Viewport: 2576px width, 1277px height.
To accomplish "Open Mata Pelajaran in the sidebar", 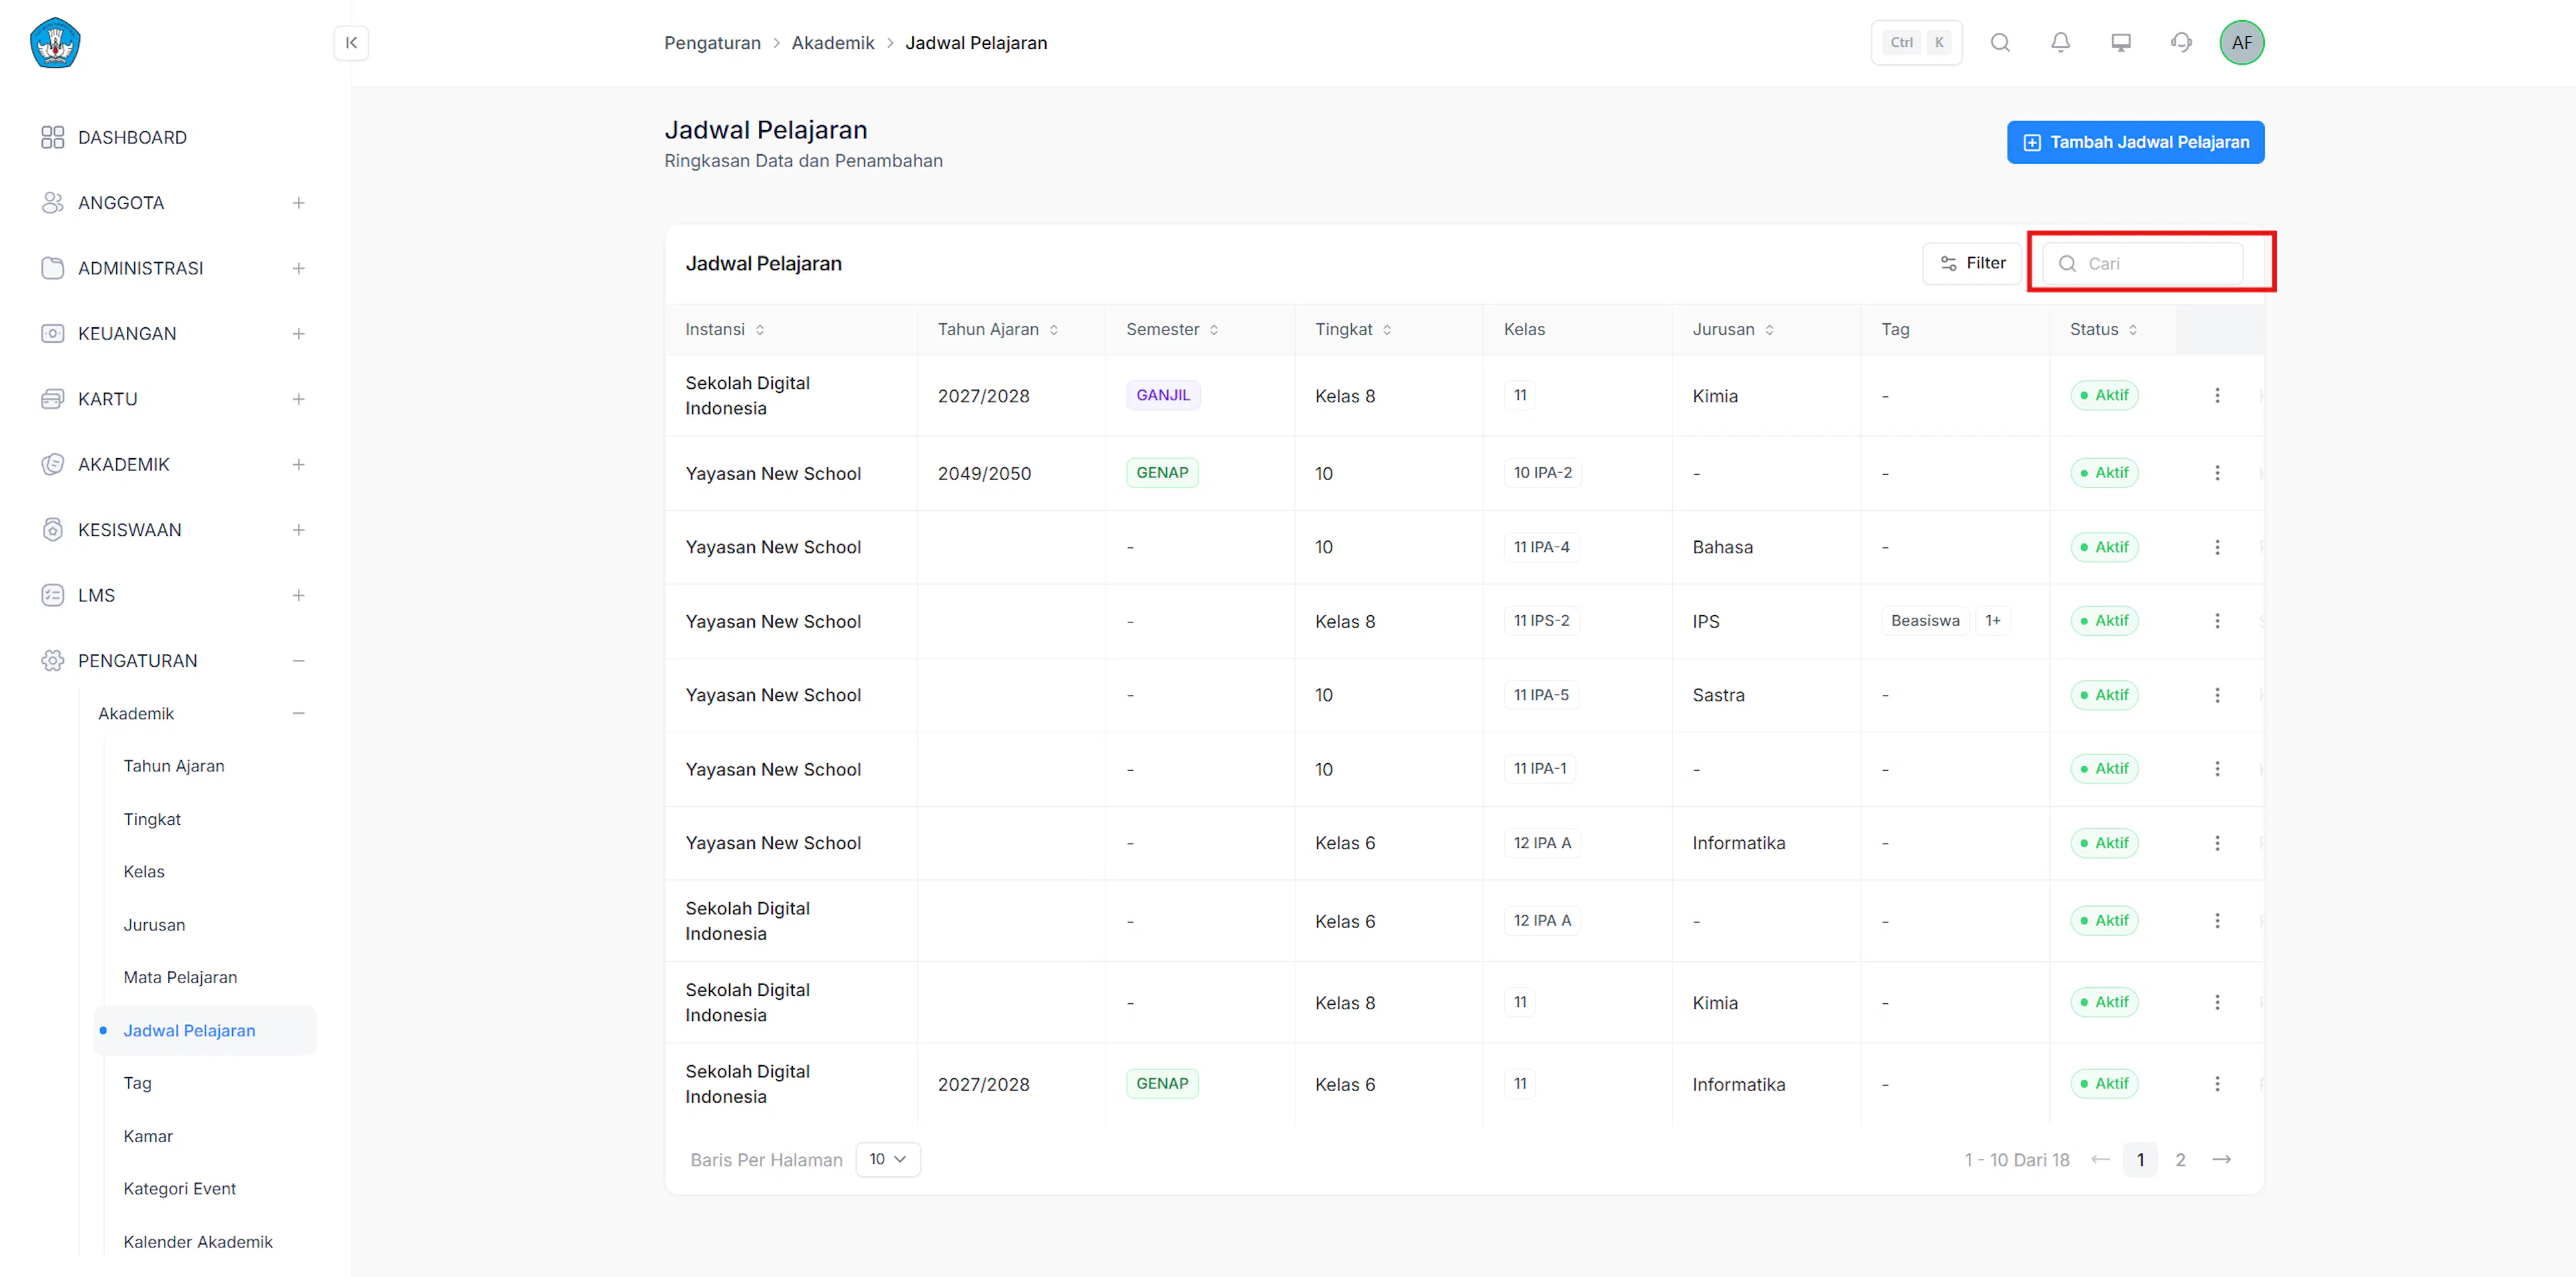I will point(180,977).
